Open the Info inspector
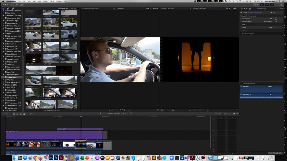287x161 pixels. click(x=249, y=9)
